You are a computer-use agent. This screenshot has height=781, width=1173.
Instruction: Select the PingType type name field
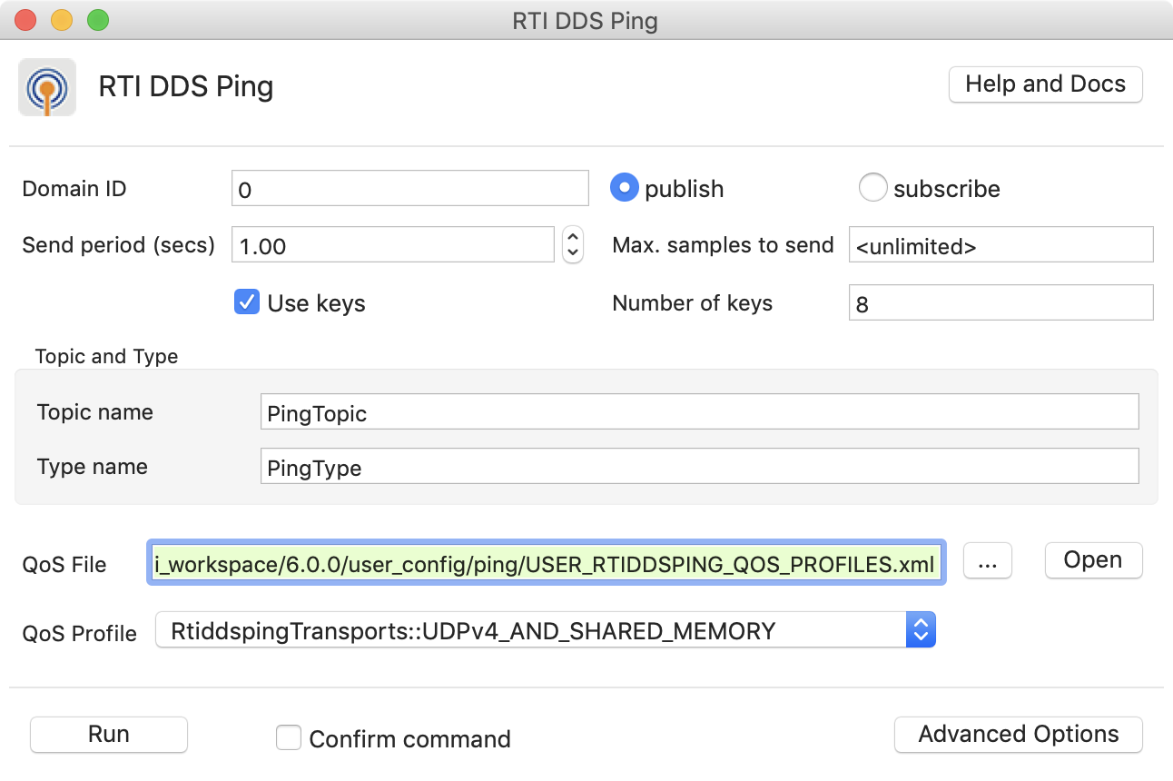(699, 467)
